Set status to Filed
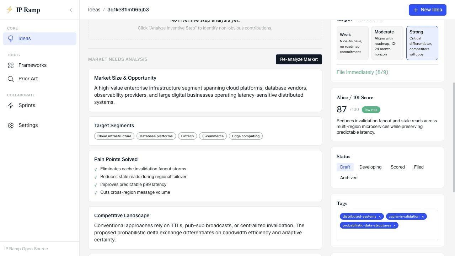Image resolution: width=455 pixels, height=256 pixels. point(419,167)
